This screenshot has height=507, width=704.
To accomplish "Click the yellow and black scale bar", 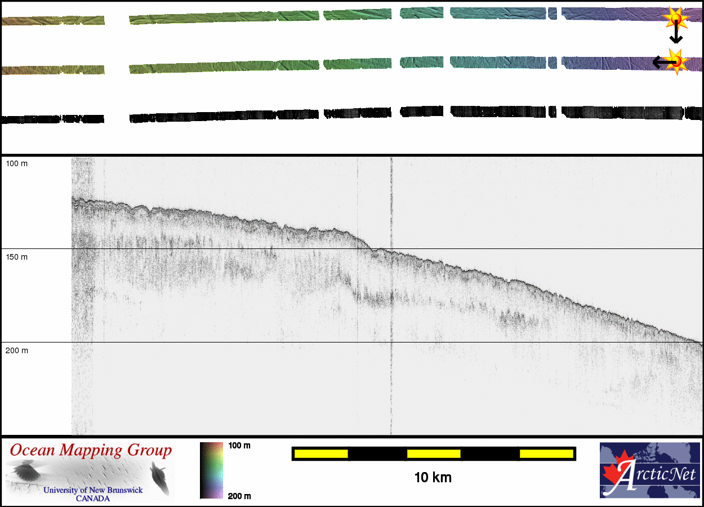I will [434, 453].
